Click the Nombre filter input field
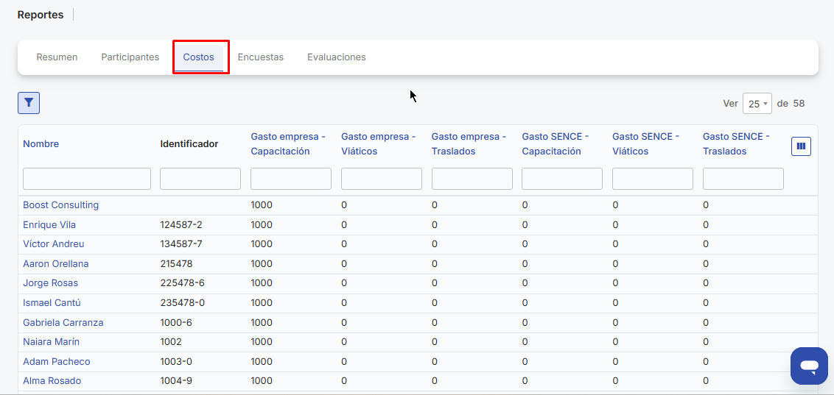This screenshot has width=834, height=395. 87,179
